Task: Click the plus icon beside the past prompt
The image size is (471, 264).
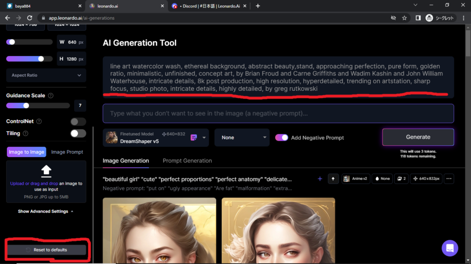Action: click(x=320, y=179)
